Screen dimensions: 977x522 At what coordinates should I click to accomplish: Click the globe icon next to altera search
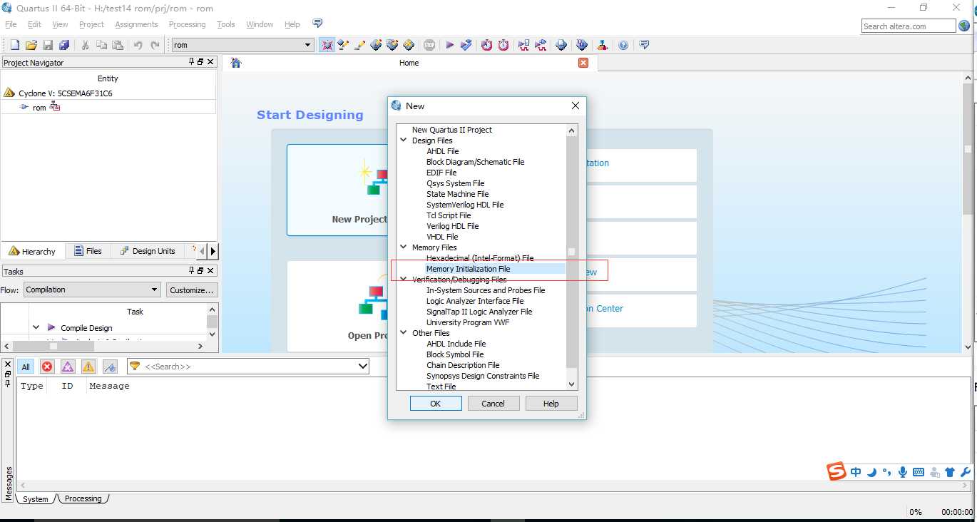tap(964, 26)
